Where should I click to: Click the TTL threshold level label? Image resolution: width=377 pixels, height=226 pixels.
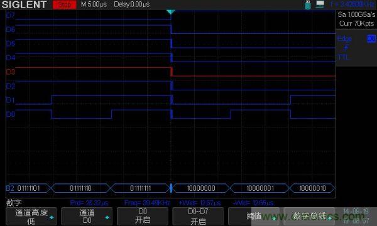343,57
